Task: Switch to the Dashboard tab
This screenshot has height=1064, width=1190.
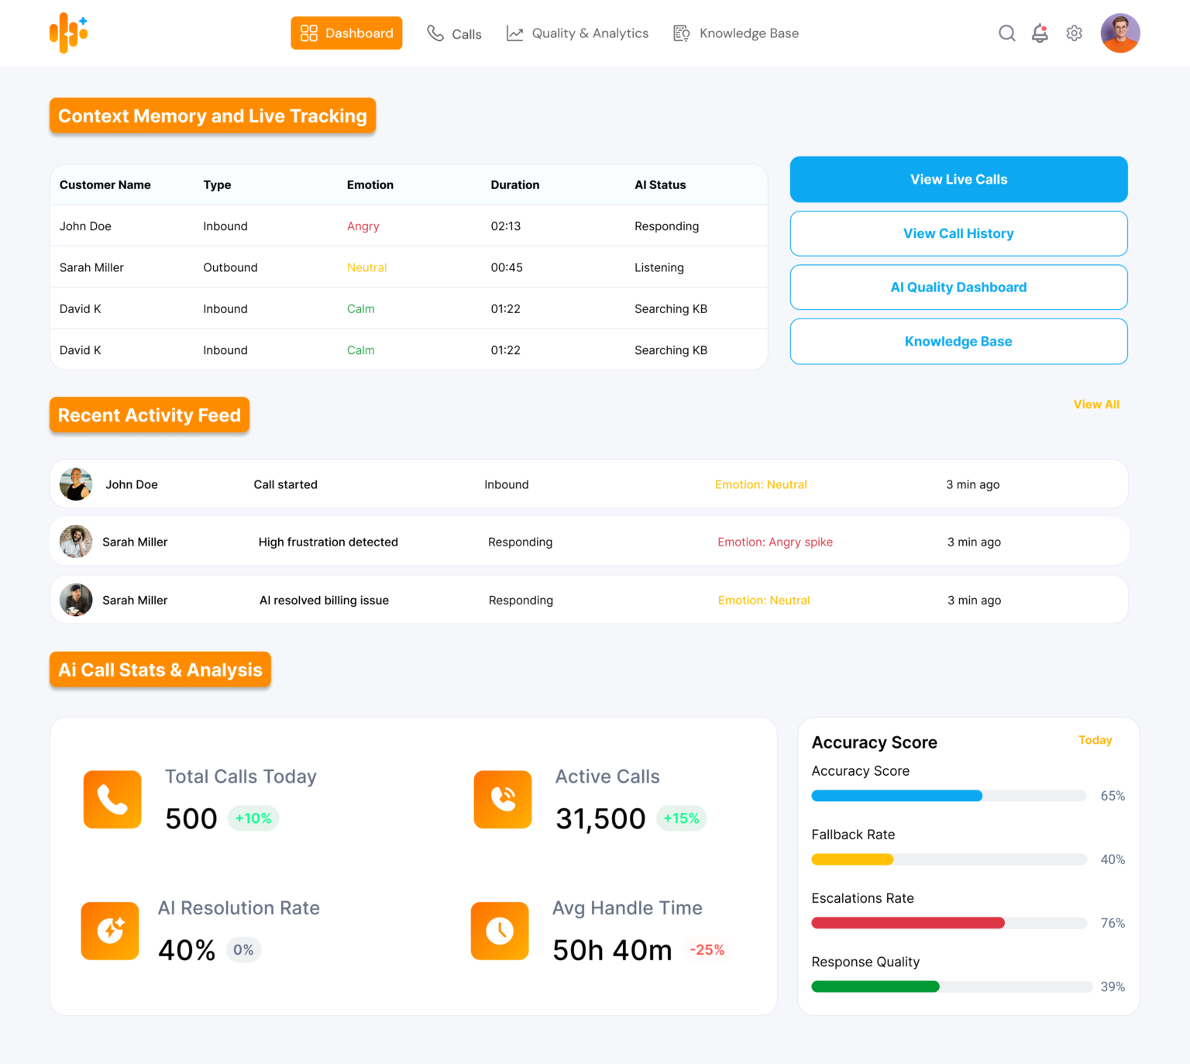Action: pyautogui.click(x=346, y=33)
